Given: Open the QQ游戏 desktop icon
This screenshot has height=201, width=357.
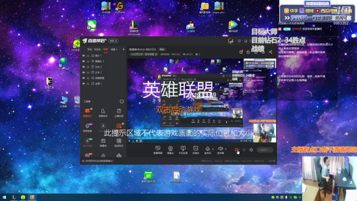Looking at the screenshot, I should point(191,26).
